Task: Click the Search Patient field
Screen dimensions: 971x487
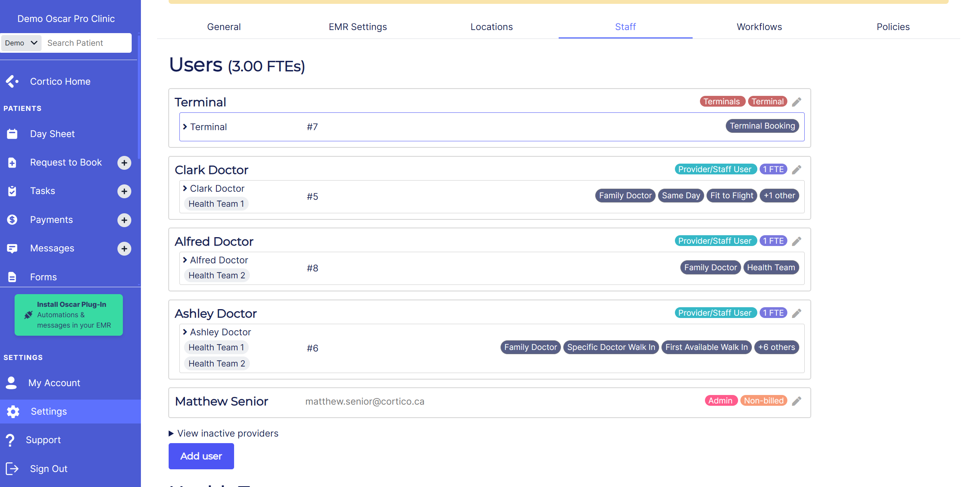Action: point(87,43)
